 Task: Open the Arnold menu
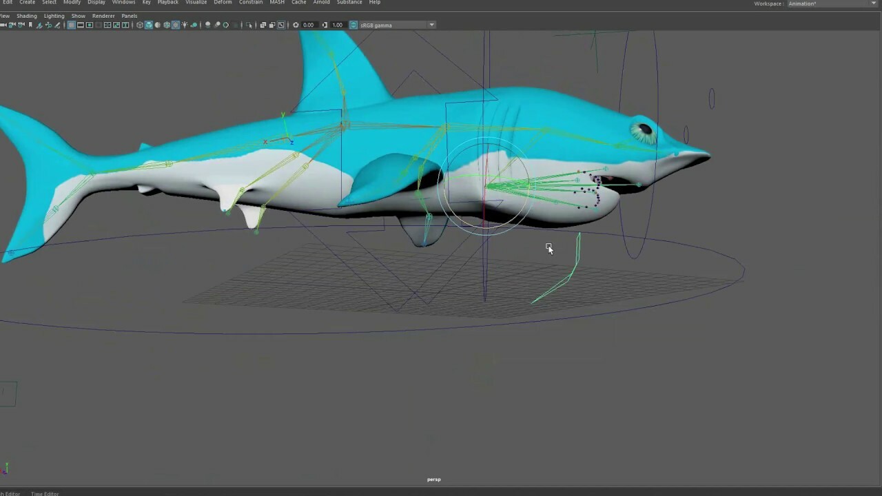tap(321, 3)
